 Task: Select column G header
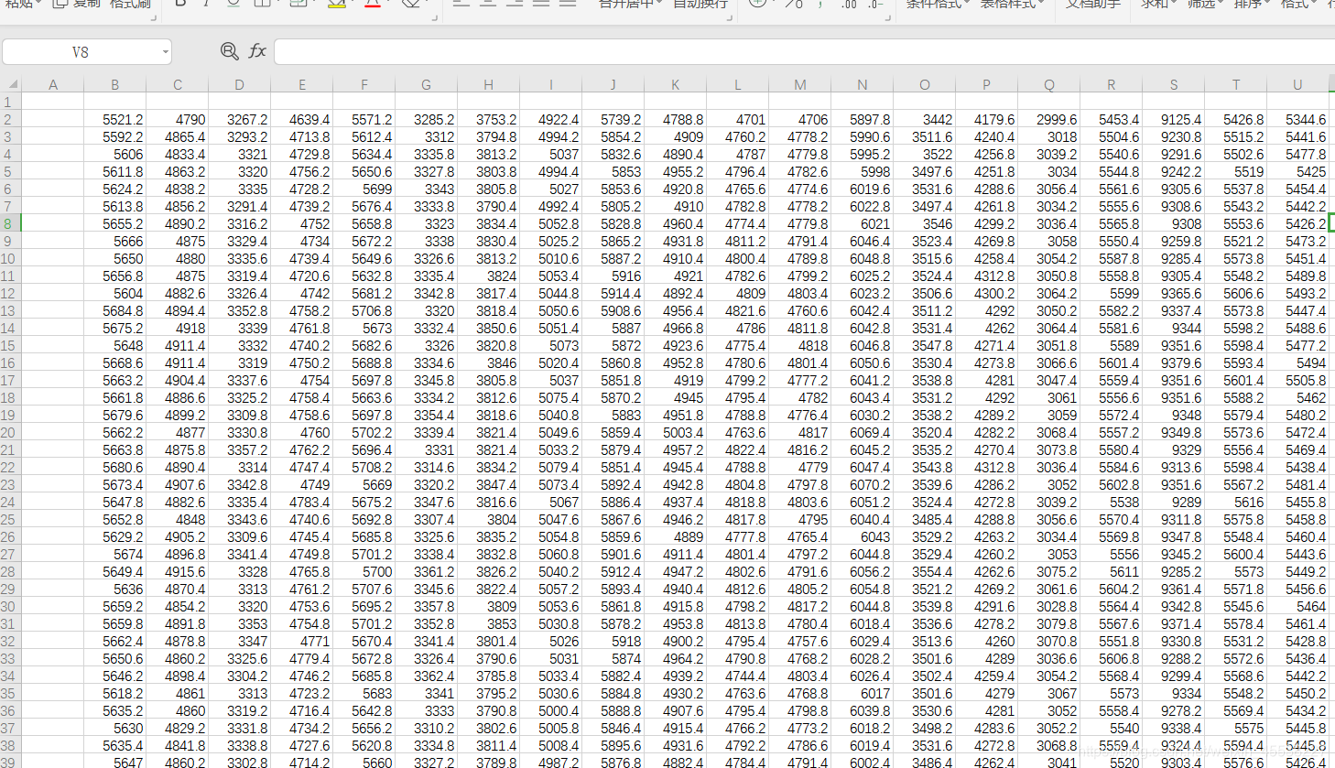click(x=427, y=85)
